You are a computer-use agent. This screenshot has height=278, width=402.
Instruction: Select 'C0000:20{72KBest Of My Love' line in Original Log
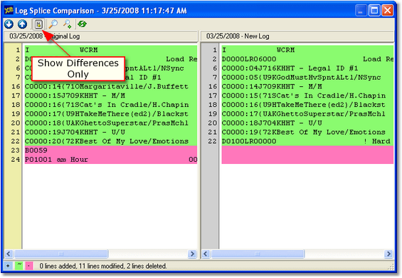(x=111, y=141)
